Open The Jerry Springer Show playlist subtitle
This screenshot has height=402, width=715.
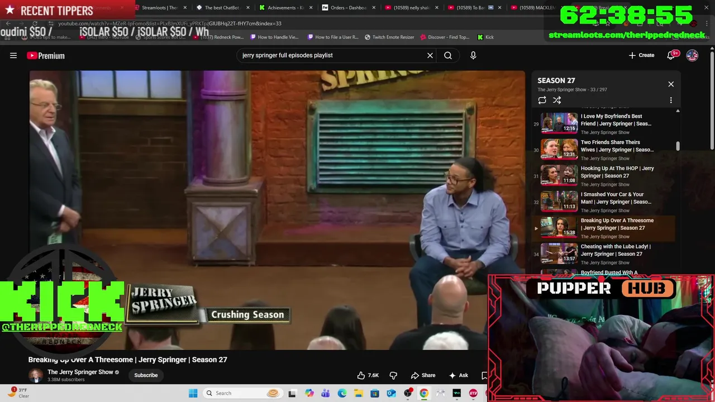pos(562,89)
